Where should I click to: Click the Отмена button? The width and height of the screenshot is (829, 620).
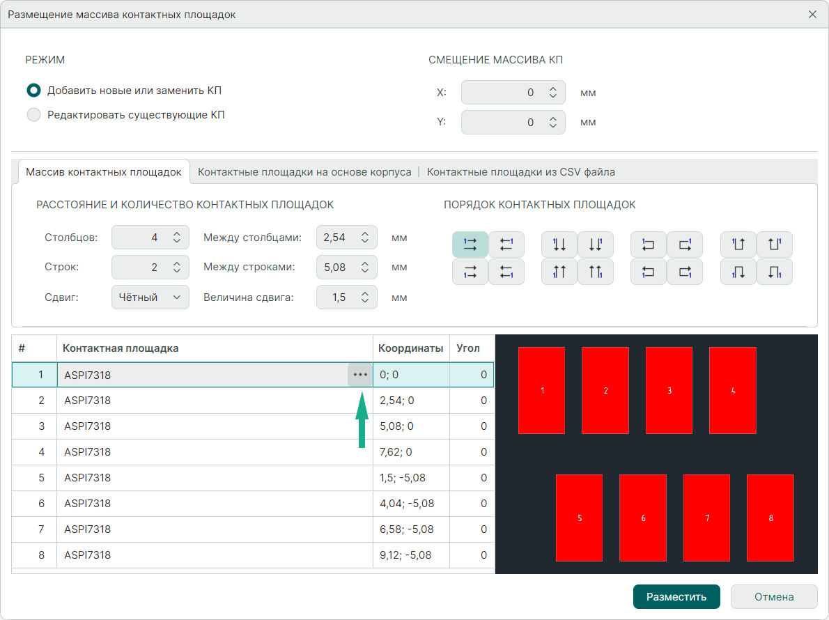[773, 597]
